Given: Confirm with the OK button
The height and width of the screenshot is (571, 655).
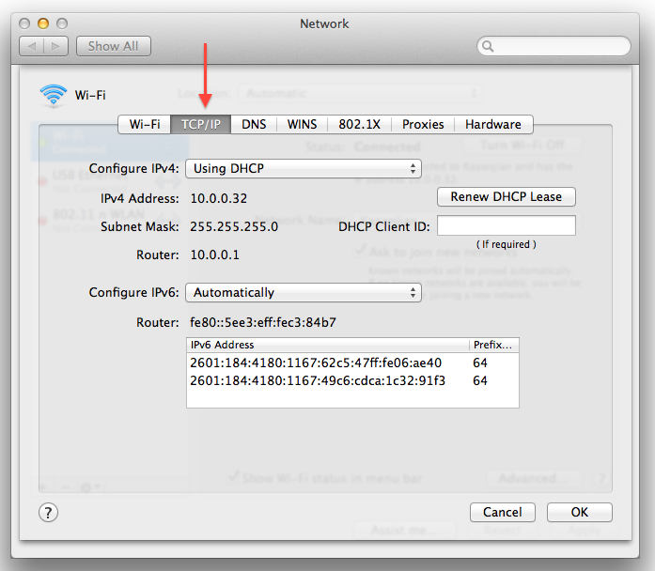Looking at the screenshot, I should [x=580, y=512].
